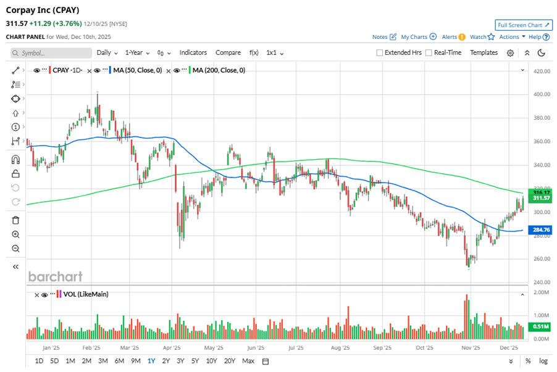Select the 5Y range tab

(x=195, y=361)
